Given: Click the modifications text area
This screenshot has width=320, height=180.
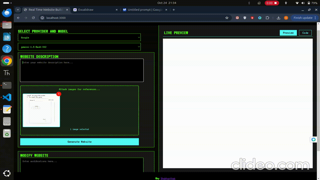Looking at the screenshot, I should tap(82, 165).
